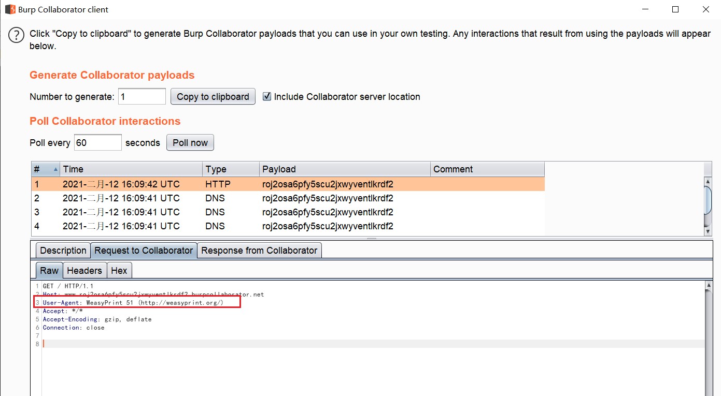Open the Description tab
Screen dimensions: 721x396
tap(63, 251)
